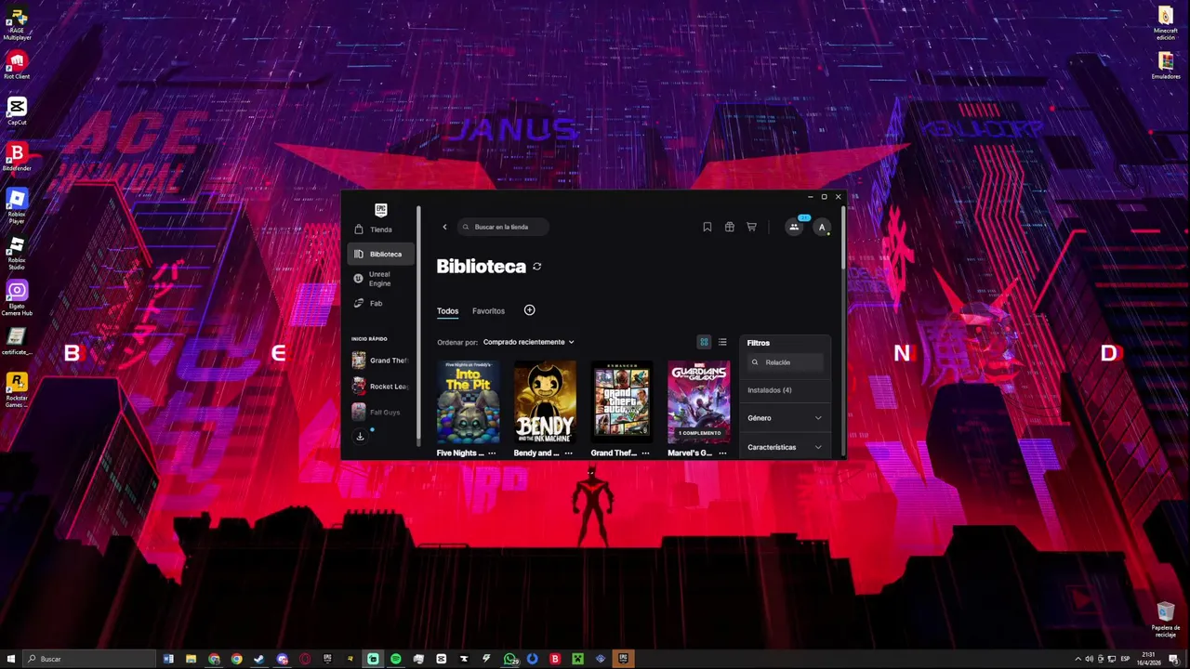Open the Five Nights Into the Pit cover
Viewport: 1190px width, 669px height.
click(468, 402)
